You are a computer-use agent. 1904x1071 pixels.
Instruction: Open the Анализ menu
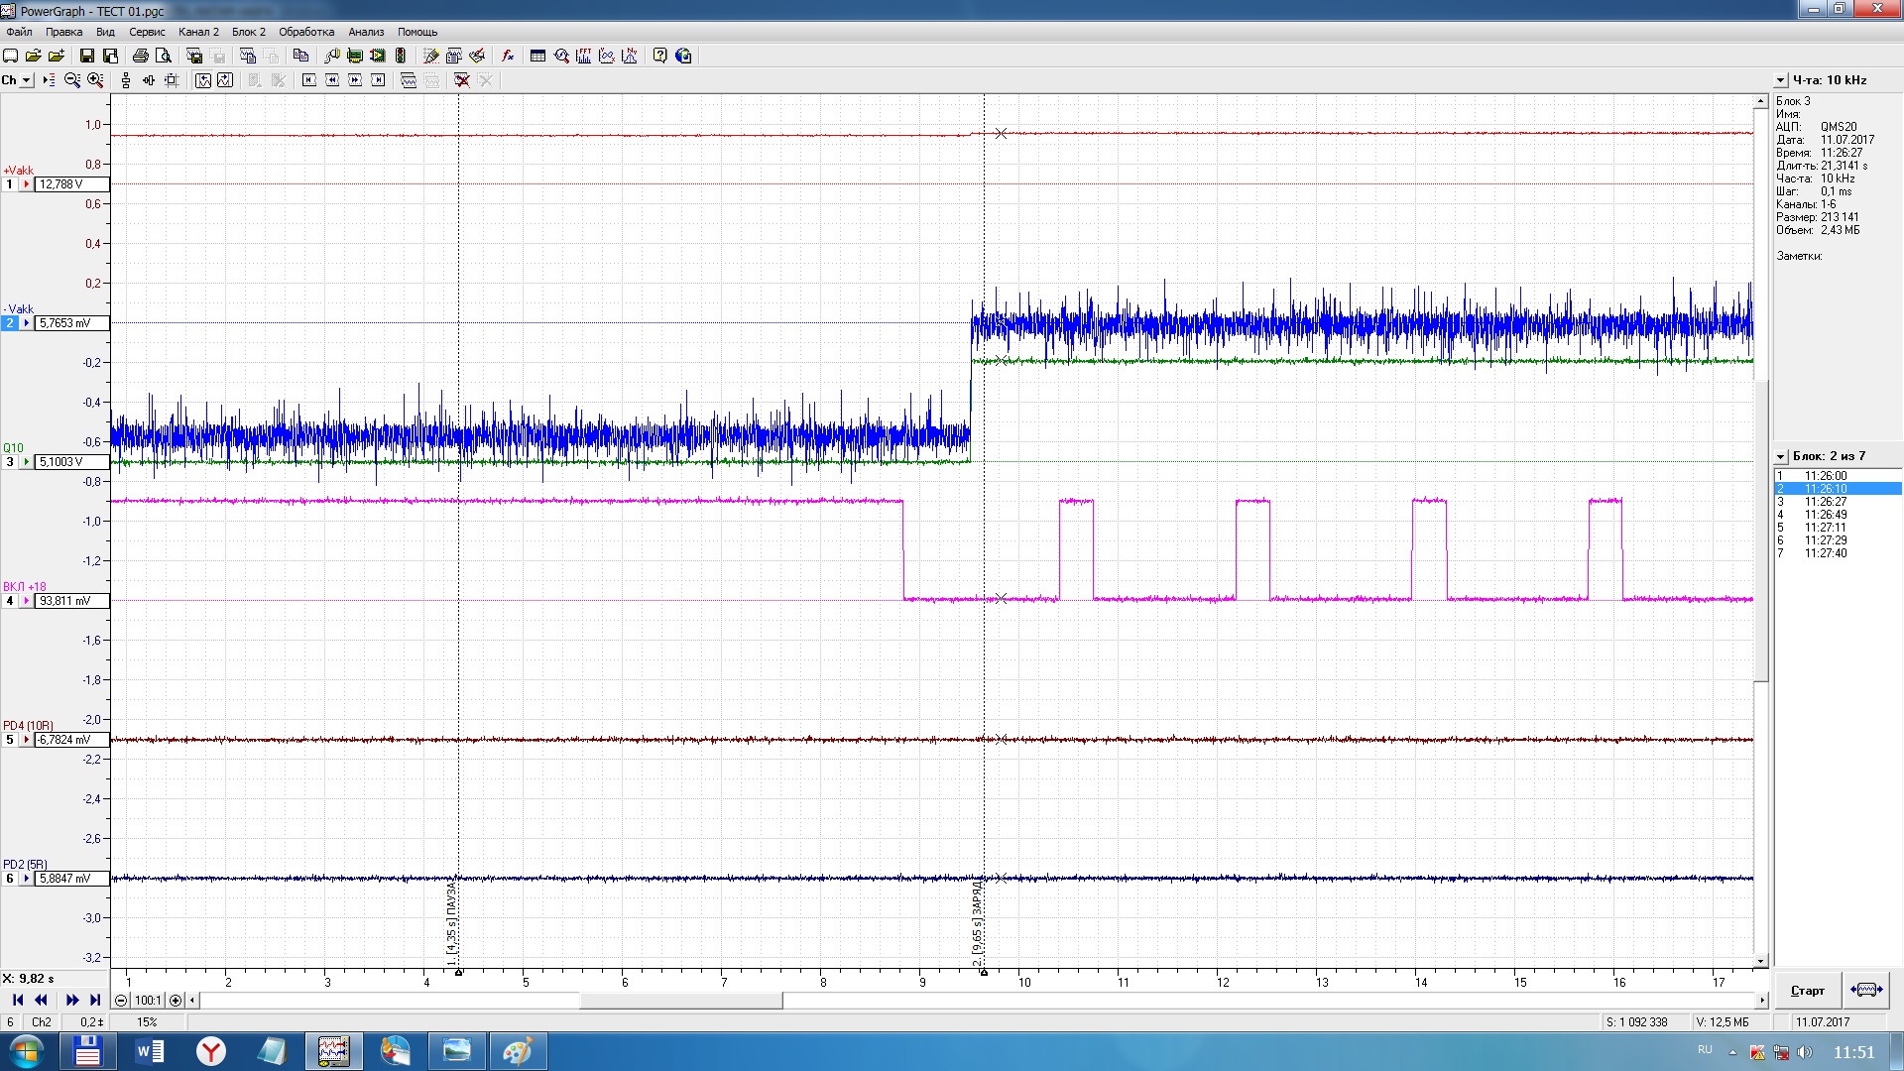tap(366, 32)
